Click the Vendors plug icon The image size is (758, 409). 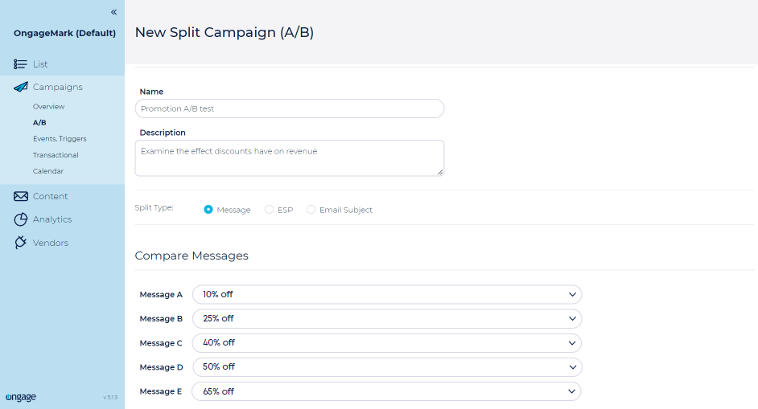click(21, 243)
